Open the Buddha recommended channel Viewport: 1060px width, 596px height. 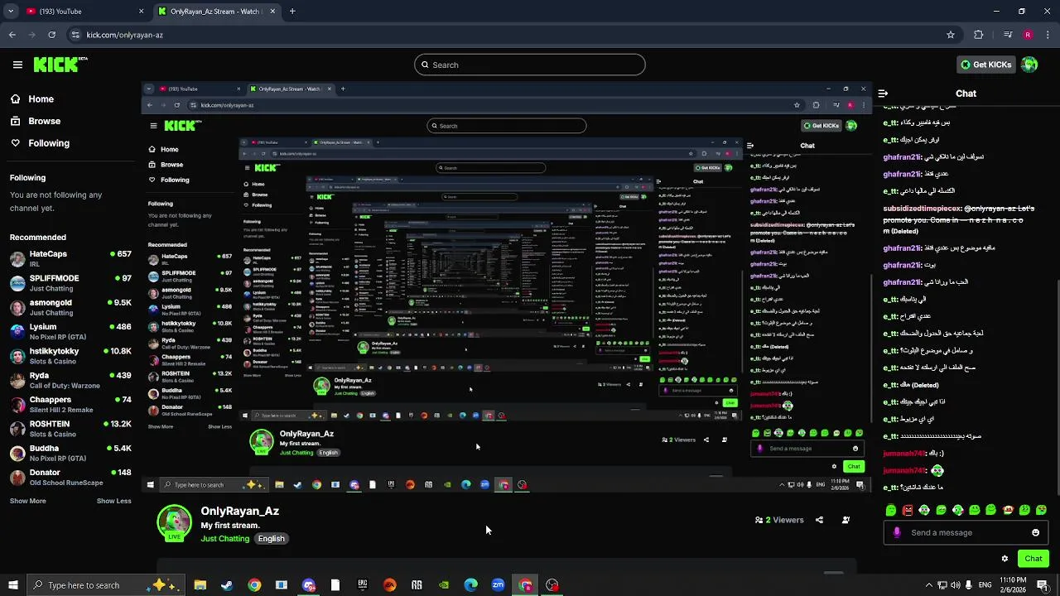[70, 453]
